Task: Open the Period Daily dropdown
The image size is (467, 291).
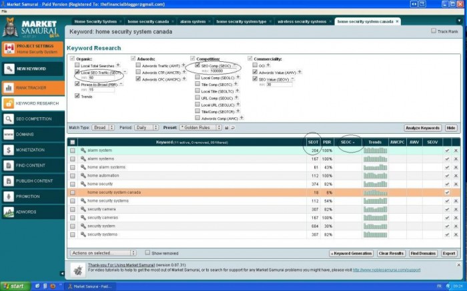Action: [146, 127]
